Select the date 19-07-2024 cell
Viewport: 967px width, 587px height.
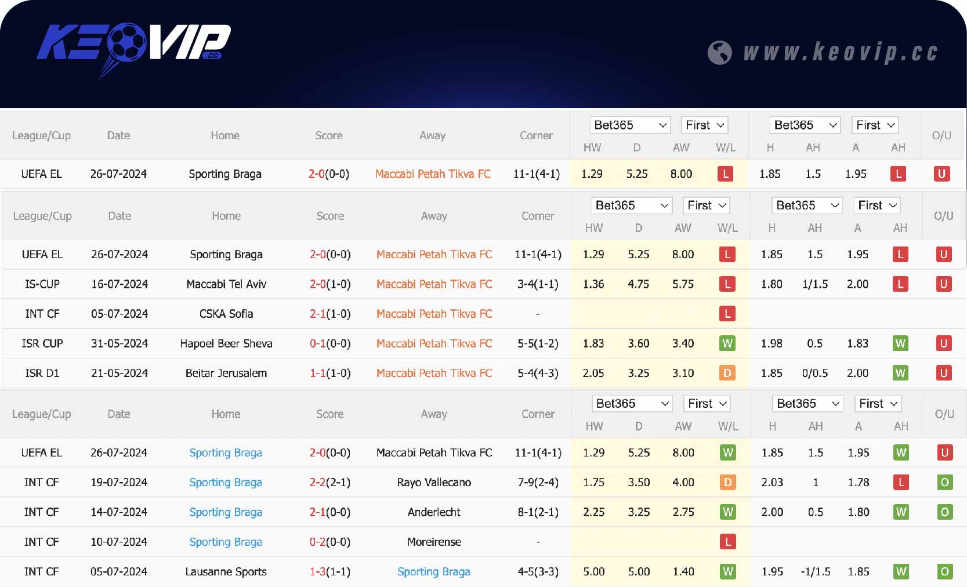119,483
